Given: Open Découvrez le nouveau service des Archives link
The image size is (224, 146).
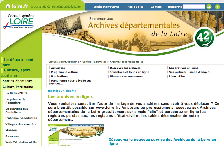Looking at the screenshot, I should (x=162, y=142).
